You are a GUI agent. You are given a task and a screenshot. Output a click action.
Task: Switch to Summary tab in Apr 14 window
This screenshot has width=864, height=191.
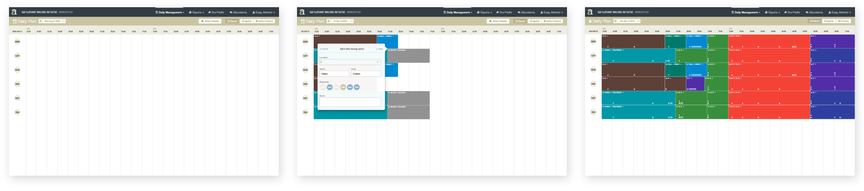click(843, 21)
